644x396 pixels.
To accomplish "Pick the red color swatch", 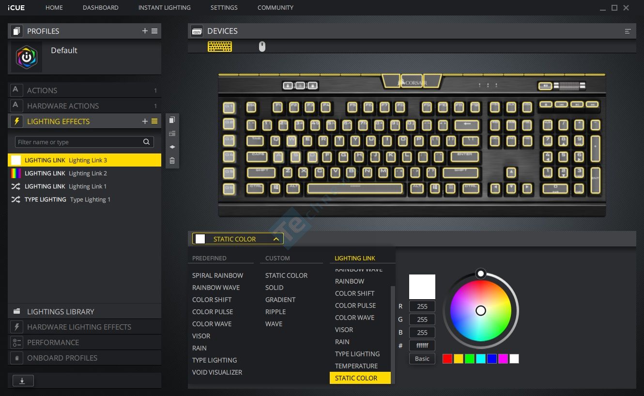I will [447, 359].
